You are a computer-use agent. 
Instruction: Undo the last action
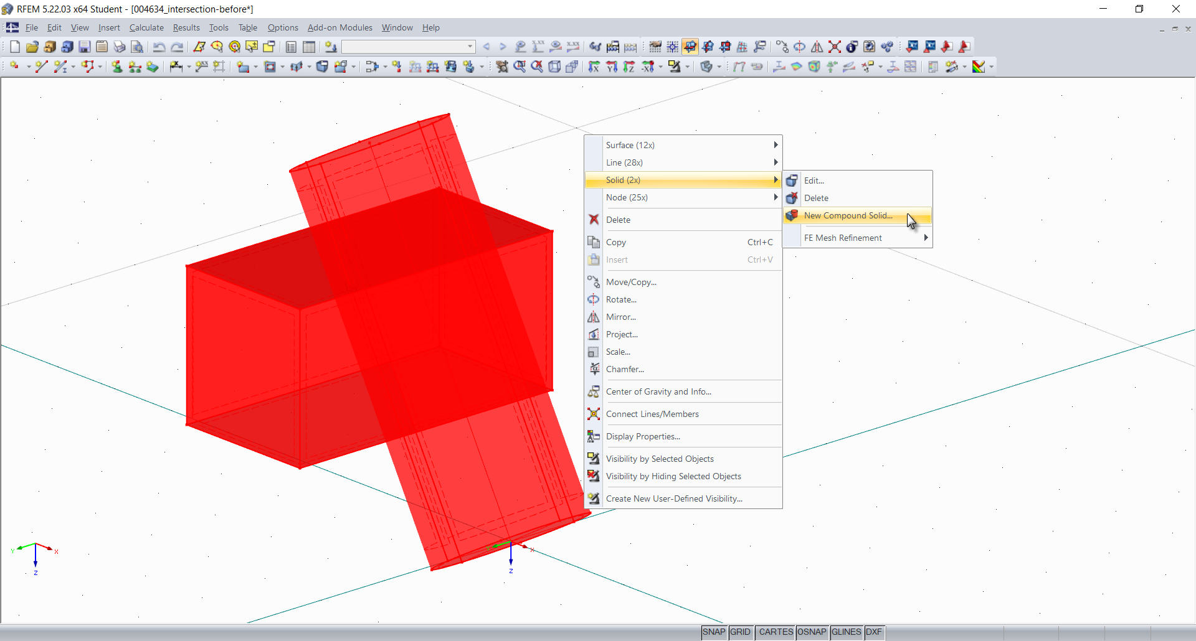point(159,47)
